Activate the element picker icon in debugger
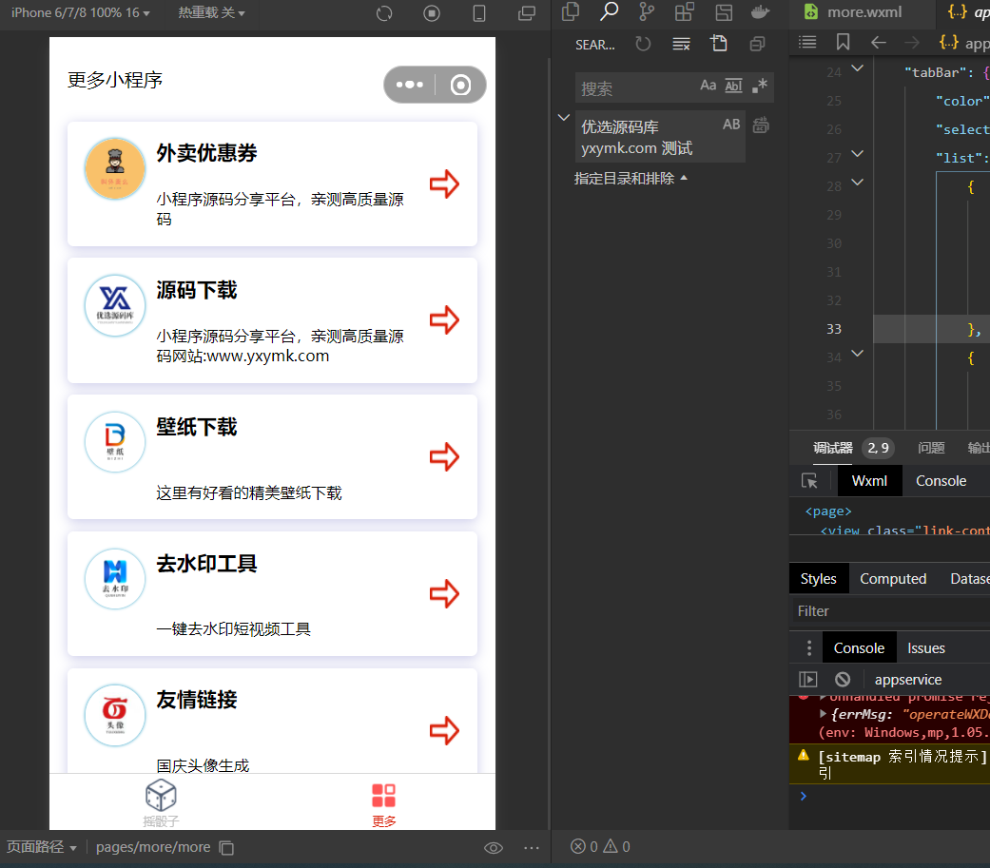The height and width of the screenshot is (868, 990). pyautogui.click(x=809, y=481)
